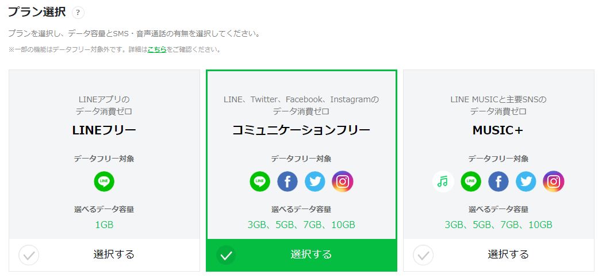
Task: Click the LINEフリー plan title
Action: (x=104, y=130)
